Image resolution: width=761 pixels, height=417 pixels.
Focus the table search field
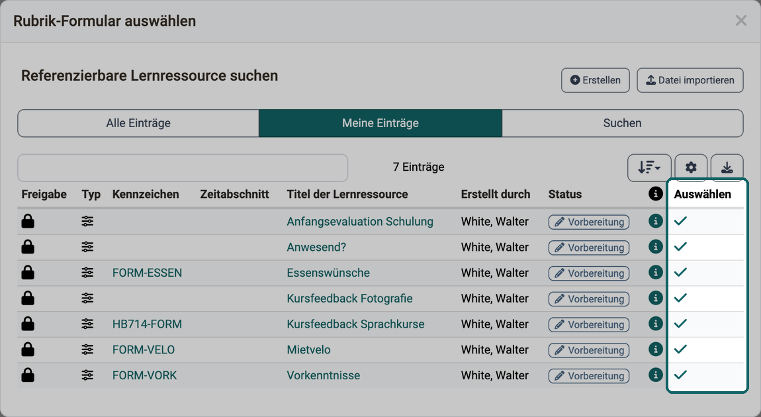pyautogui.click(x=183, y=168)
